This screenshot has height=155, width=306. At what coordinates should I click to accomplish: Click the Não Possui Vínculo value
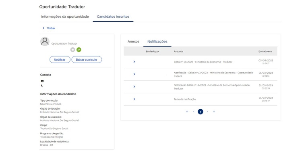[x=51, y=104]
